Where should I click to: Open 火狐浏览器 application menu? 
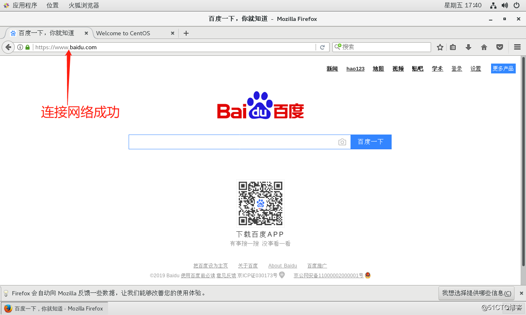click(83, 5)
